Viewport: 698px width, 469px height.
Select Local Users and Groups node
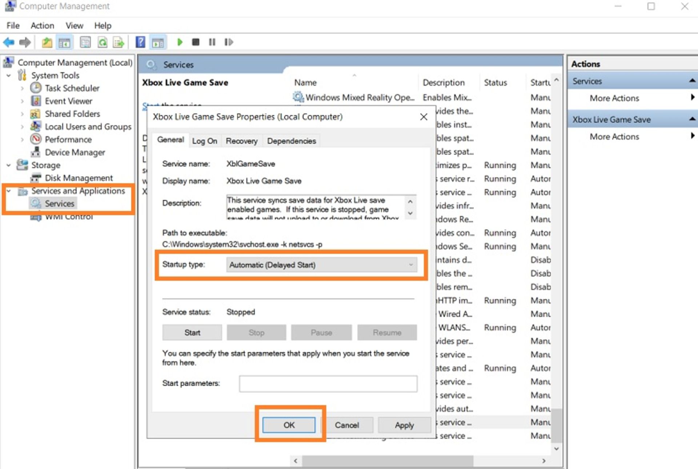pos(88,126)
